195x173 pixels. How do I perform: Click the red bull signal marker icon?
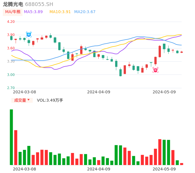[x=155, y=70]
